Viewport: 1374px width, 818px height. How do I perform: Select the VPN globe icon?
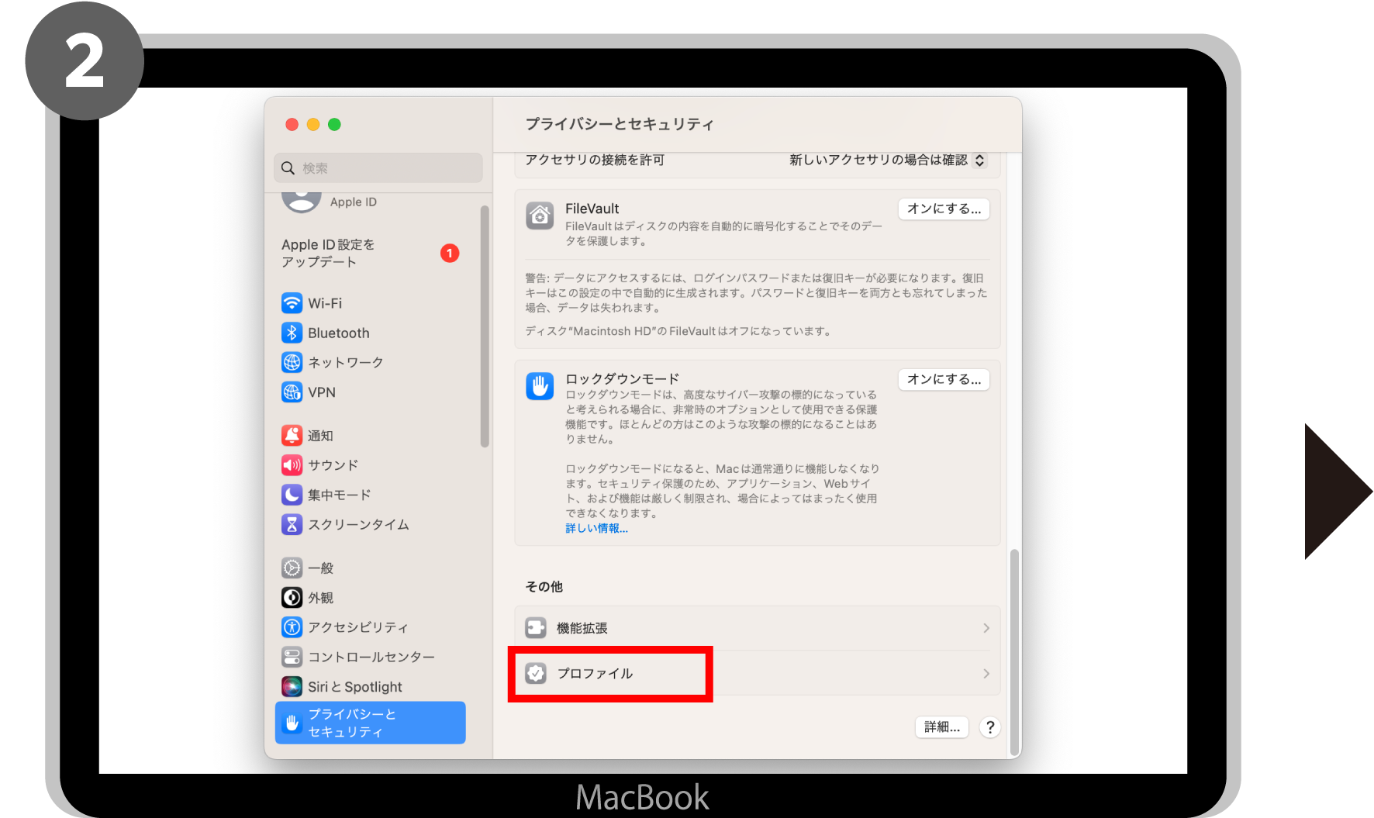click(x=292, y=392)
